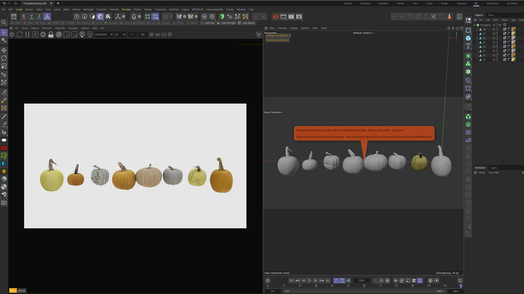Switch to the Takes tab
The height and width of the screenshot is (294, 524).
click(x=491, y=15)
